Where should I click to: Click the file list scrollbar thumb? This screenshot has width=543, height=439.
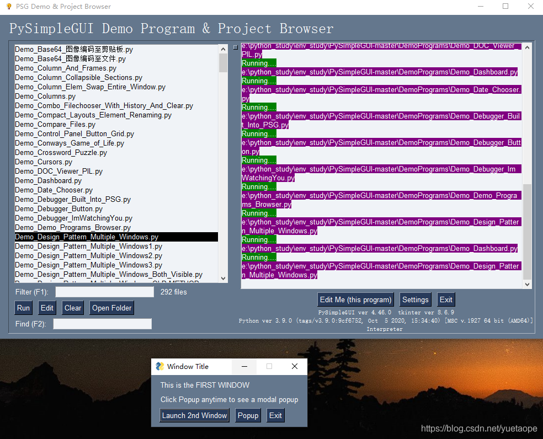tap(223, 63)
